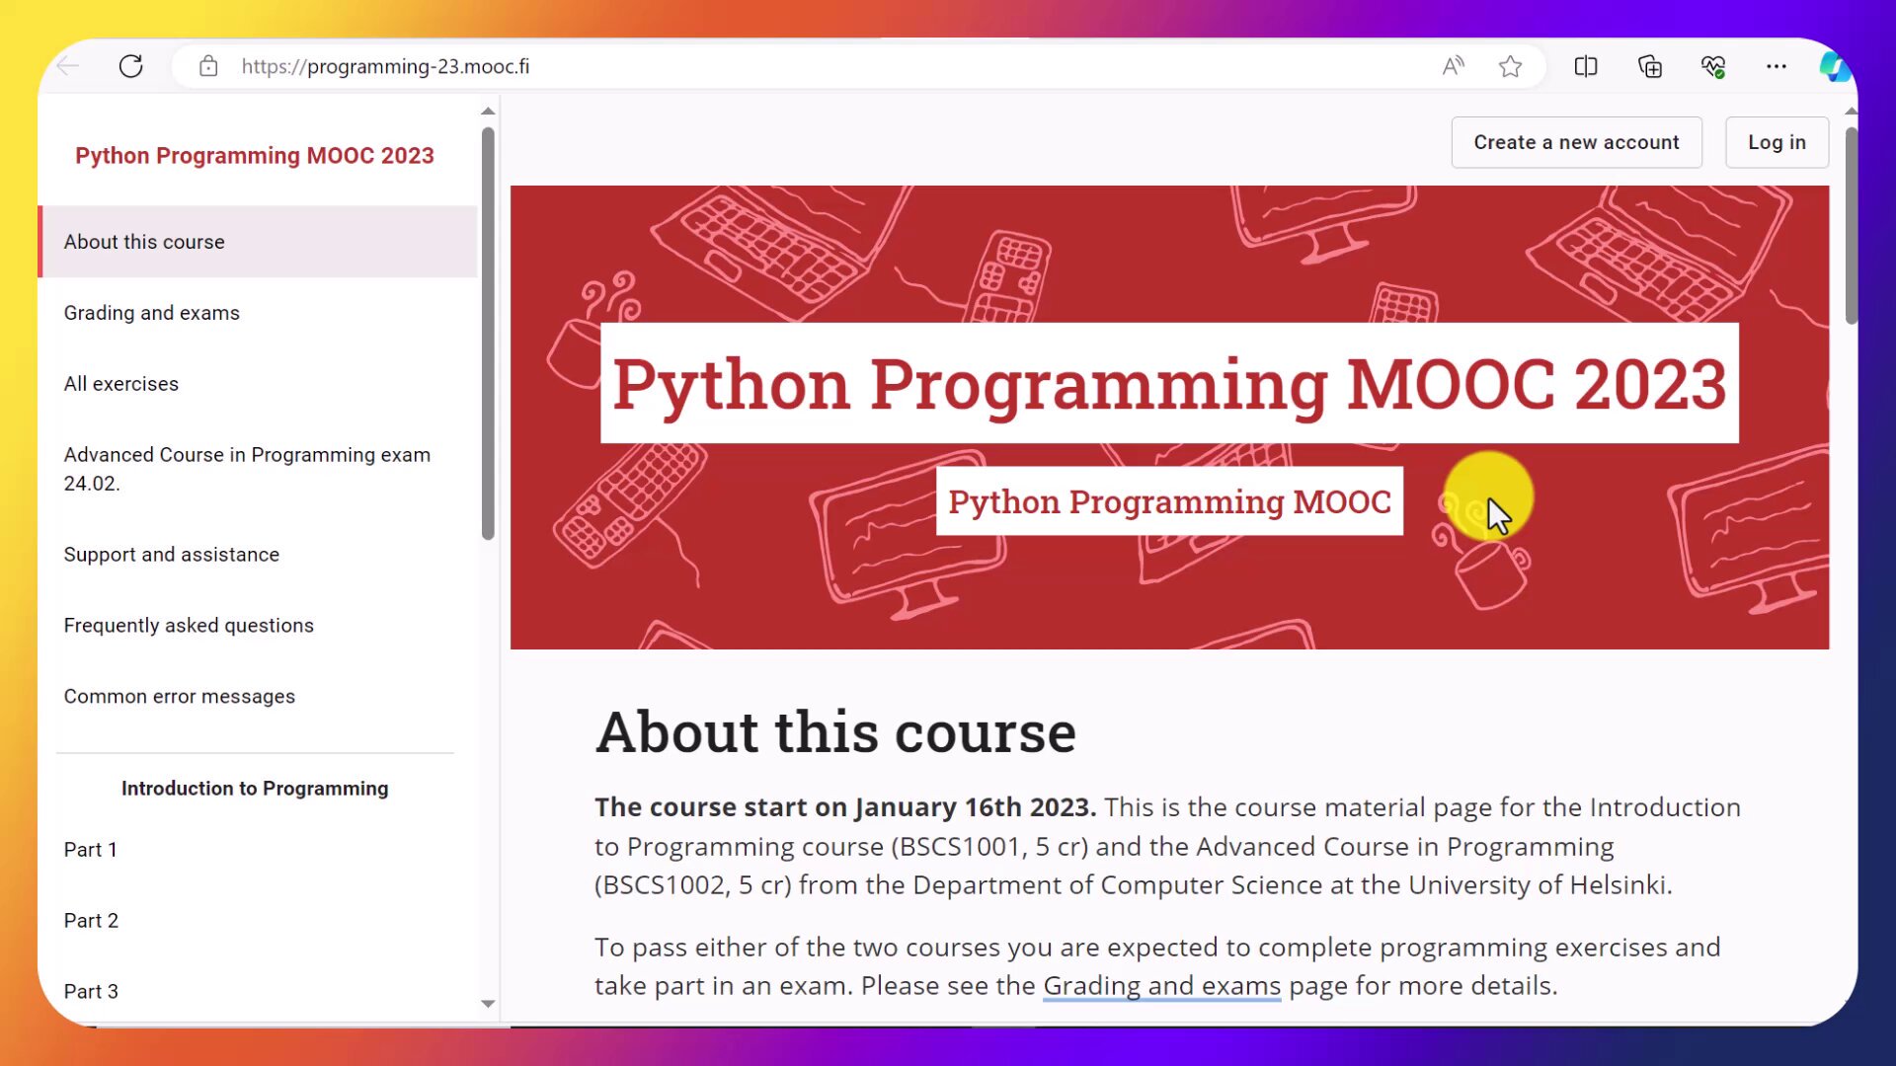
Task: Open the browser settings ellipsis menu
Action: click(x=1777, y=66)
